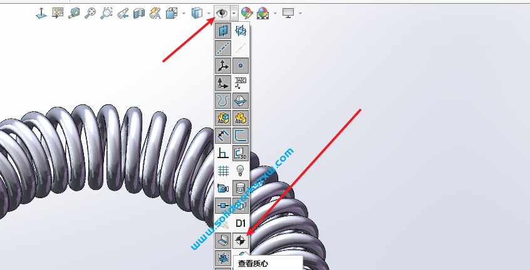Activate the Section View tool
This screenshot has width=530, height=270.
[139, 14]
